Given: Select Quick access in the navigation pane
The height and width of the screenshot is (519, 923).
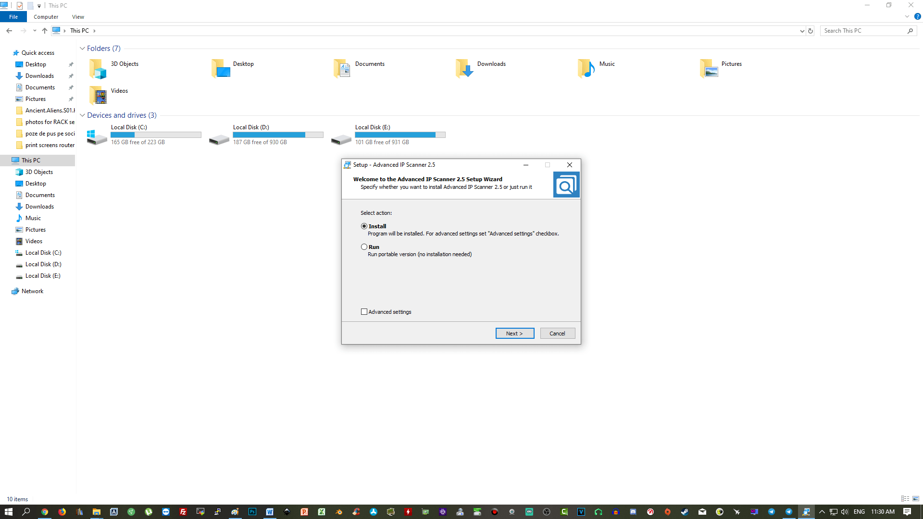Looking at the screenshot, I should coord(37,53).
